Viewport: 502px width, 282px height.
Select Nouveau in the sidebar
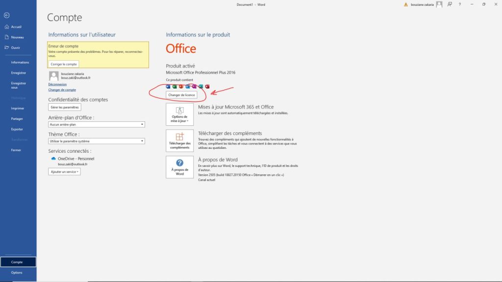tap(18, 37)
